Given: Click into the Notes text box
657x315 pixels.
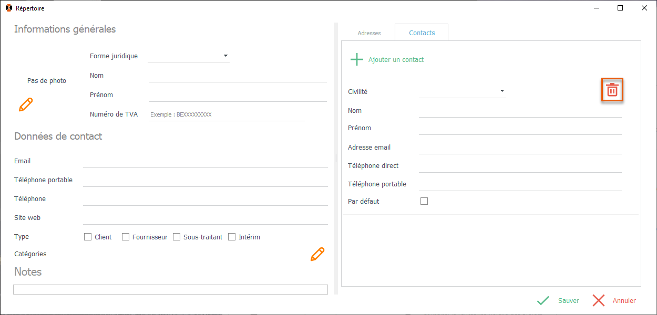Looking at the screenshot, I should (x=170, y=289).
